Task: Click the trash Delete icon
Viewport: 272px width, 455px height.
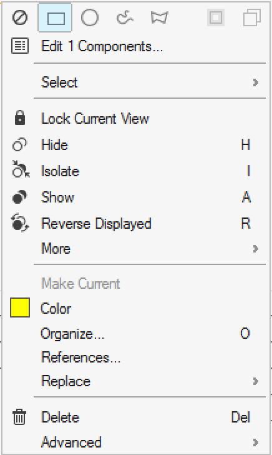Action: pyautogui.click(x=19, y=417)
